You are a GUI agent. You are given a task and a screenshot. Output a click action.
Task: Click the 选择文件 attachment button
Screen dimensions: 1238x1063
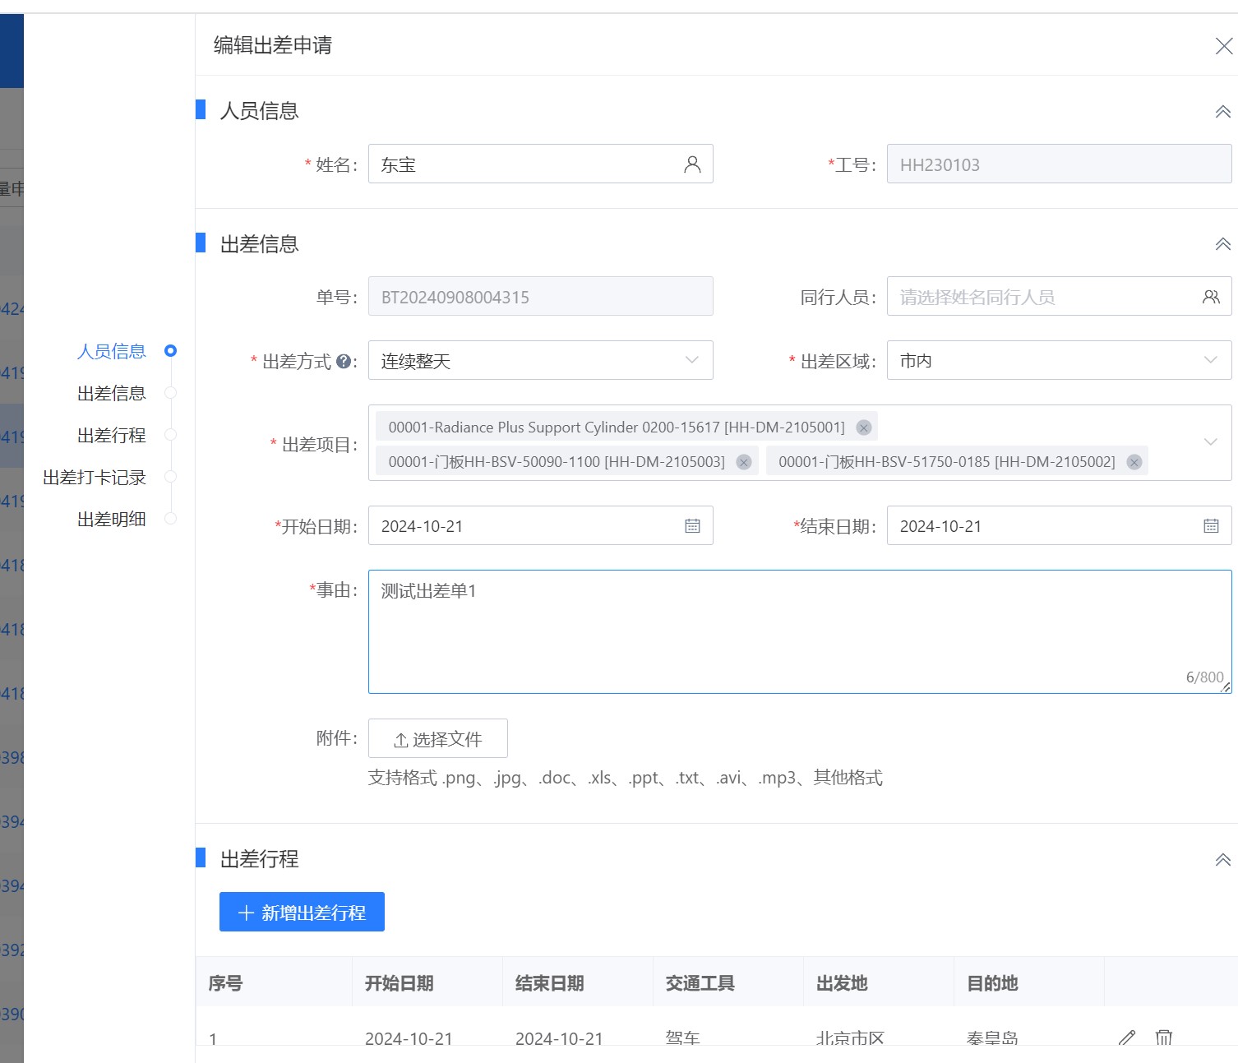tap(437, 738)
